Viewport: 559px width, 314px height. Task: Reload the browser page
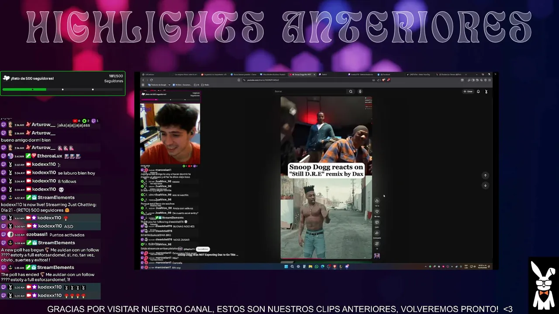(x=152, y=80)
